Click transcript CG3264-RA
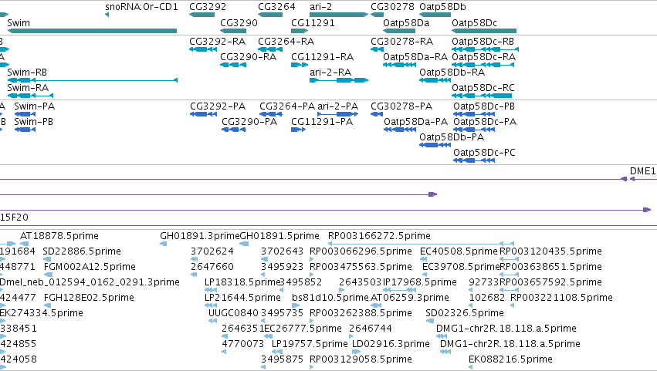The width and height of the screenshot is (657, 371). point(270,49)
